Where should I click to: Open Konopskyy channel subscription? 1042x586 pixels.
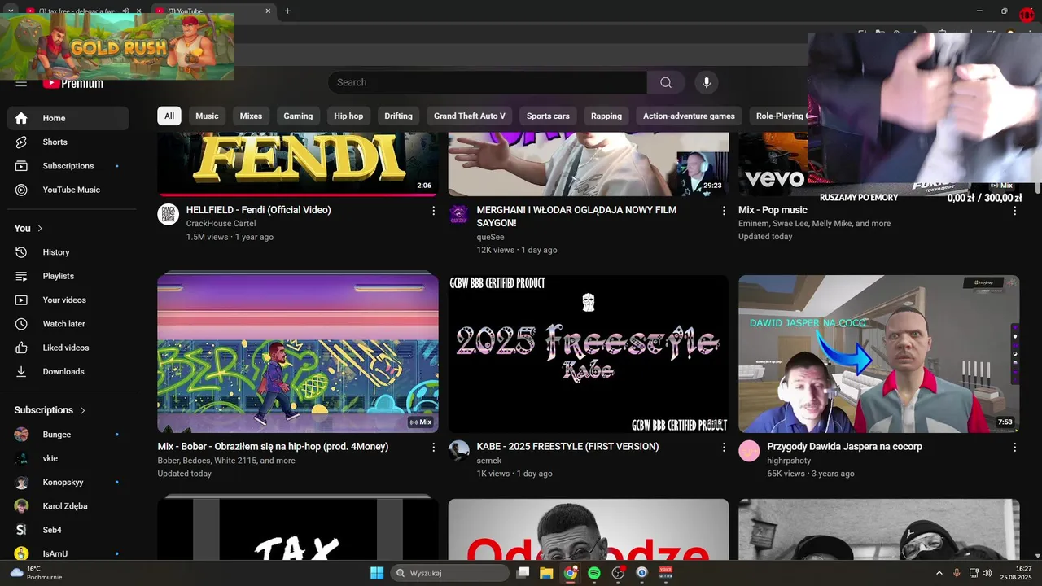tap(68, 482)
